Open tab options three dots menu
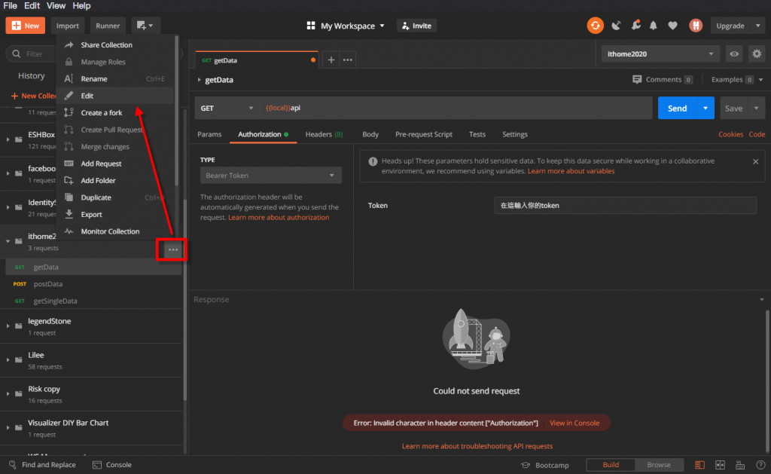This screenshot has width=771, height=474. 348,60
